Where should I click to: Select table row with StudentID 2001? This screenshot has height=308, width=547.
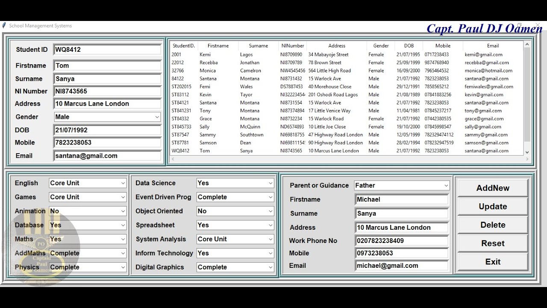(347, 55)
